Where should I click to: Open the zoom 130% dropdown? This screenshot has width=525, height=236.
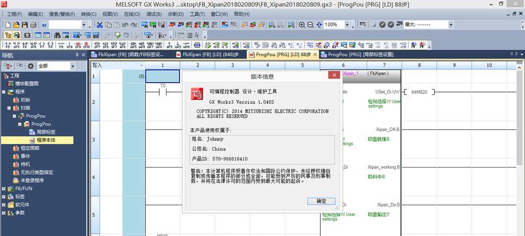[347, 25]
